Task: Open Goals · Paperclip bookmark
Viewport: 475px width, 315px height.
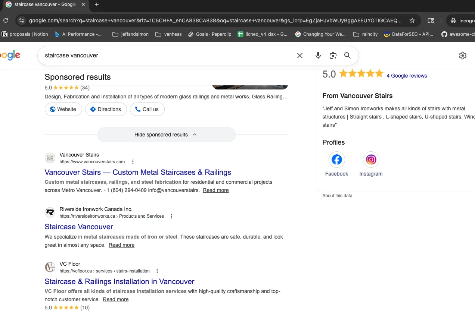Action: [x=209, y=34]
